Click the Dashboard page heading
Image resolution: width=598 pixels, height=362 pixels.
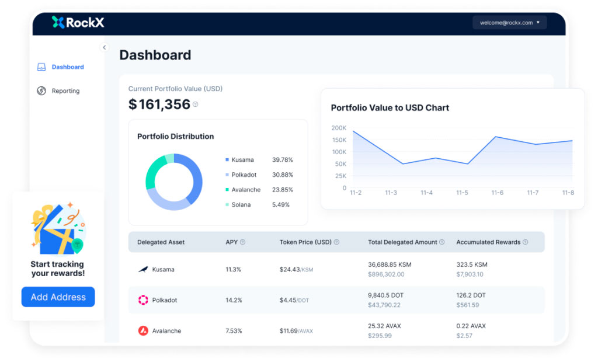pyautogui.click(x=155, y=55)
